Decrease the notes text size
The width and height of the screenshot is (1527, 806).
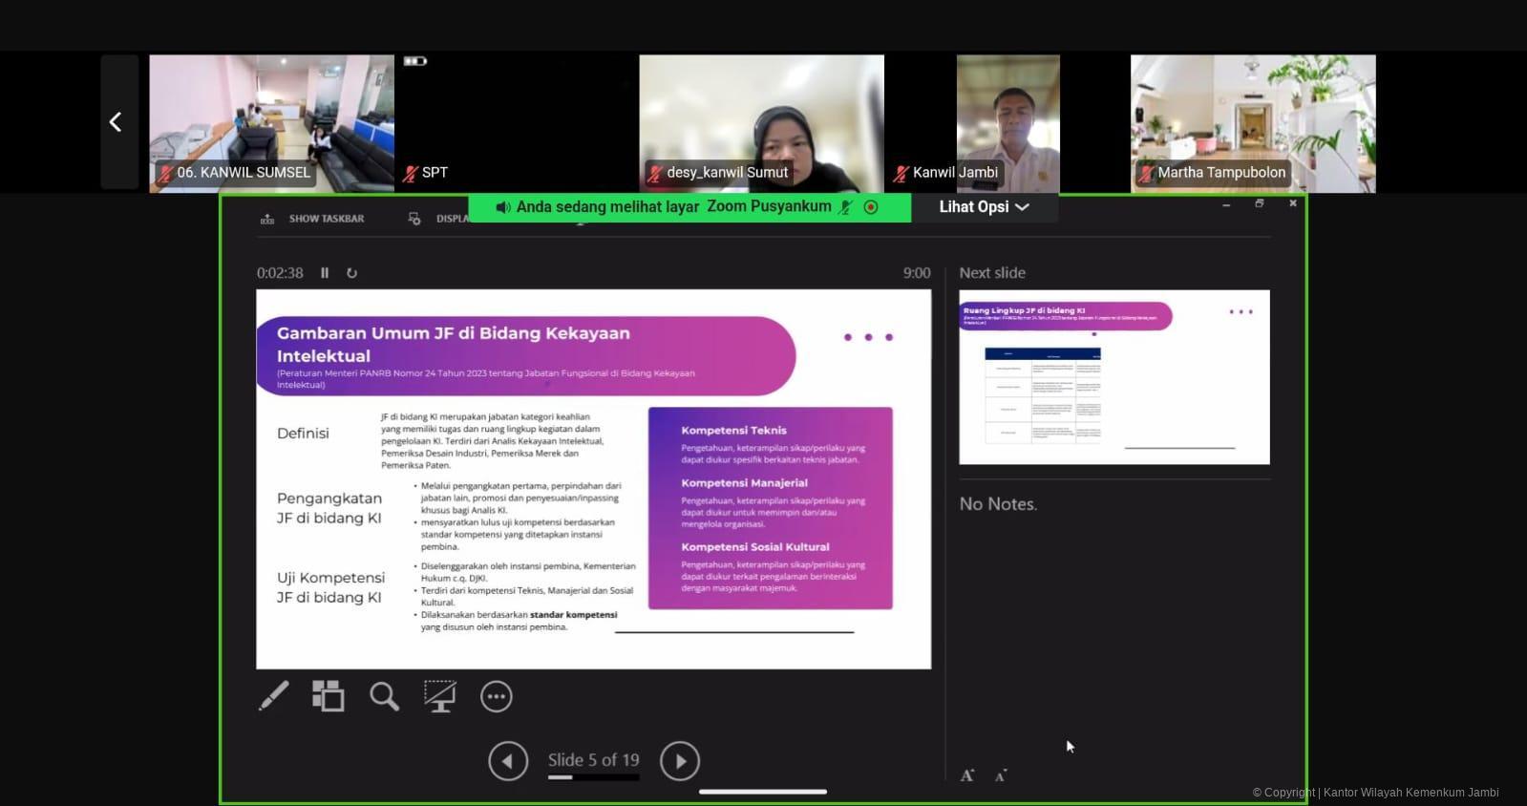1000,775
